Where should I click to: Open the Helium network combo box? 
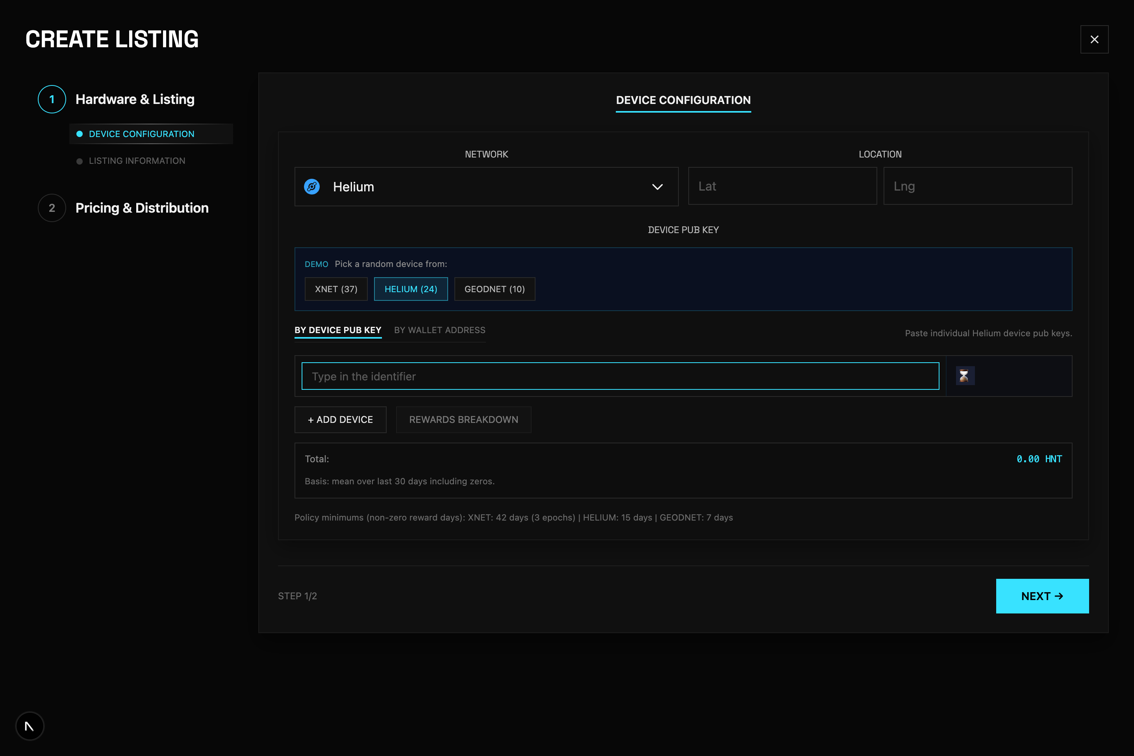click(x=487, y=187)
